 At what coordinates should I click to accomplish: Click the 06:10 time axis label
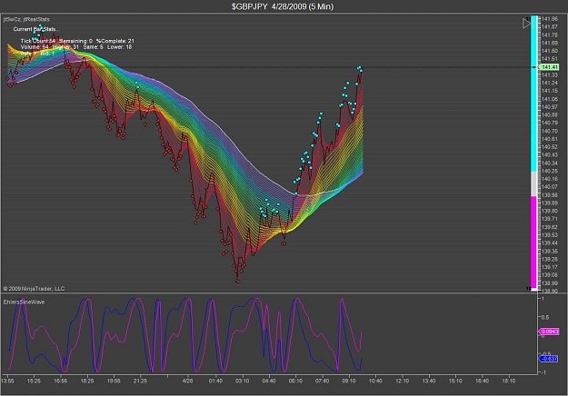coord(295,381)
